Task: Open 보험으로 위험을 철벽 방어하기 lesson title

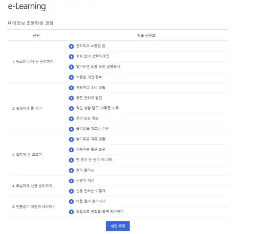Action: [100, 212]
